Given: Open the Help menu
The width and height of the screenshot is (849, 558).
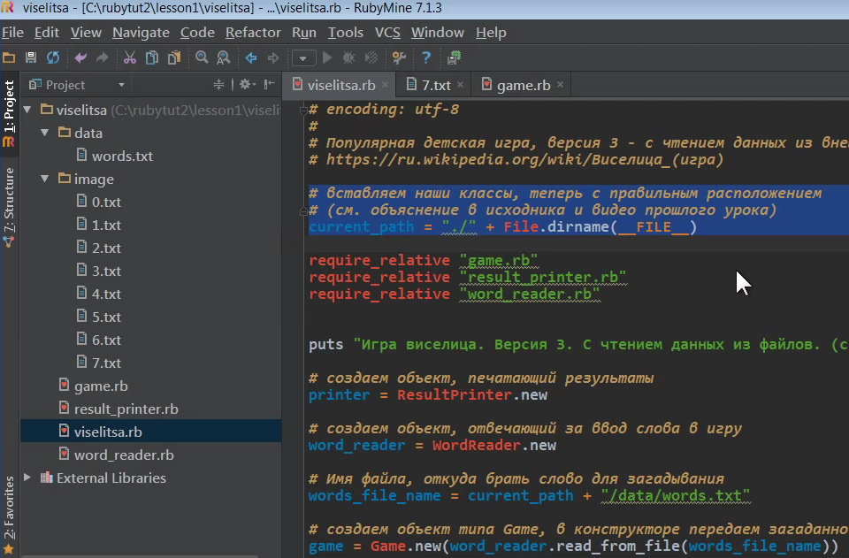Looking at the screenshot, I should [491, 33].
